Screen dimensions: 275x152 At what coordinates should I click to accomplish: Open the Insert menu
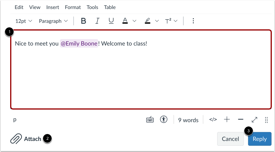[53, 7]
